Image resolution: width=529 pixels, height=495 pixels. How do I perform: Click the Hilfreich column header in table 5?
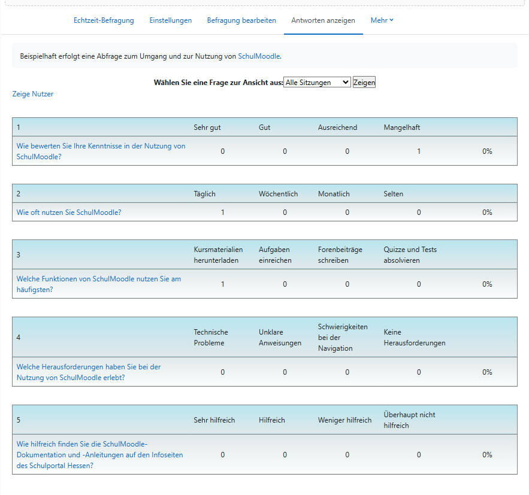(x=271, y=420)
